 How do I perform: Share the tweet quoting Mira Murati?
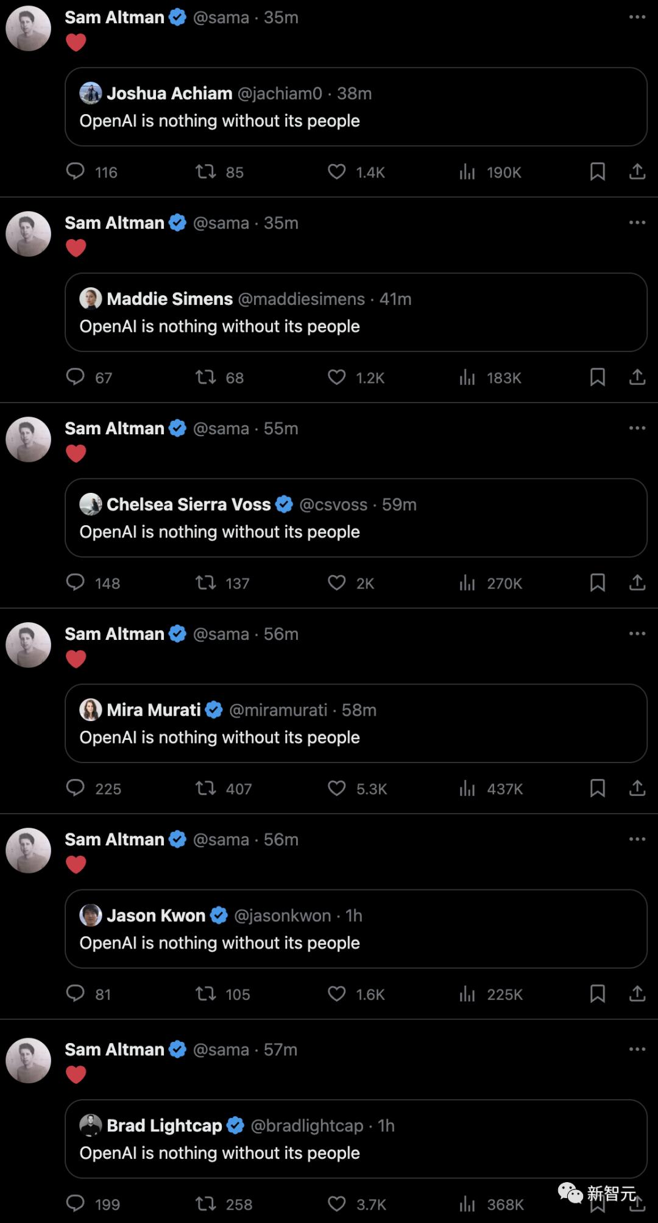[637, 789]
